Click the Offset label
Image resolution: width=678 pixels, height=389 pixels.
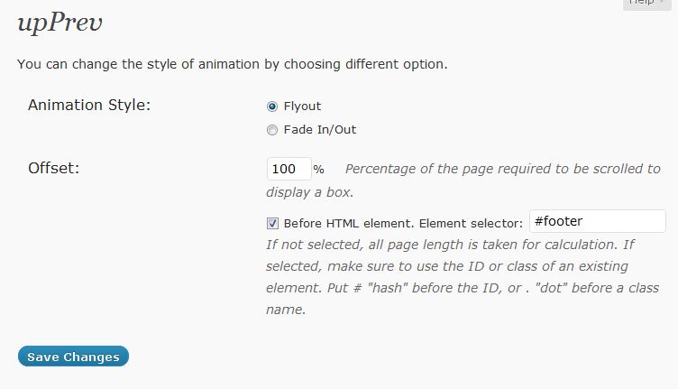coord(54,168)
